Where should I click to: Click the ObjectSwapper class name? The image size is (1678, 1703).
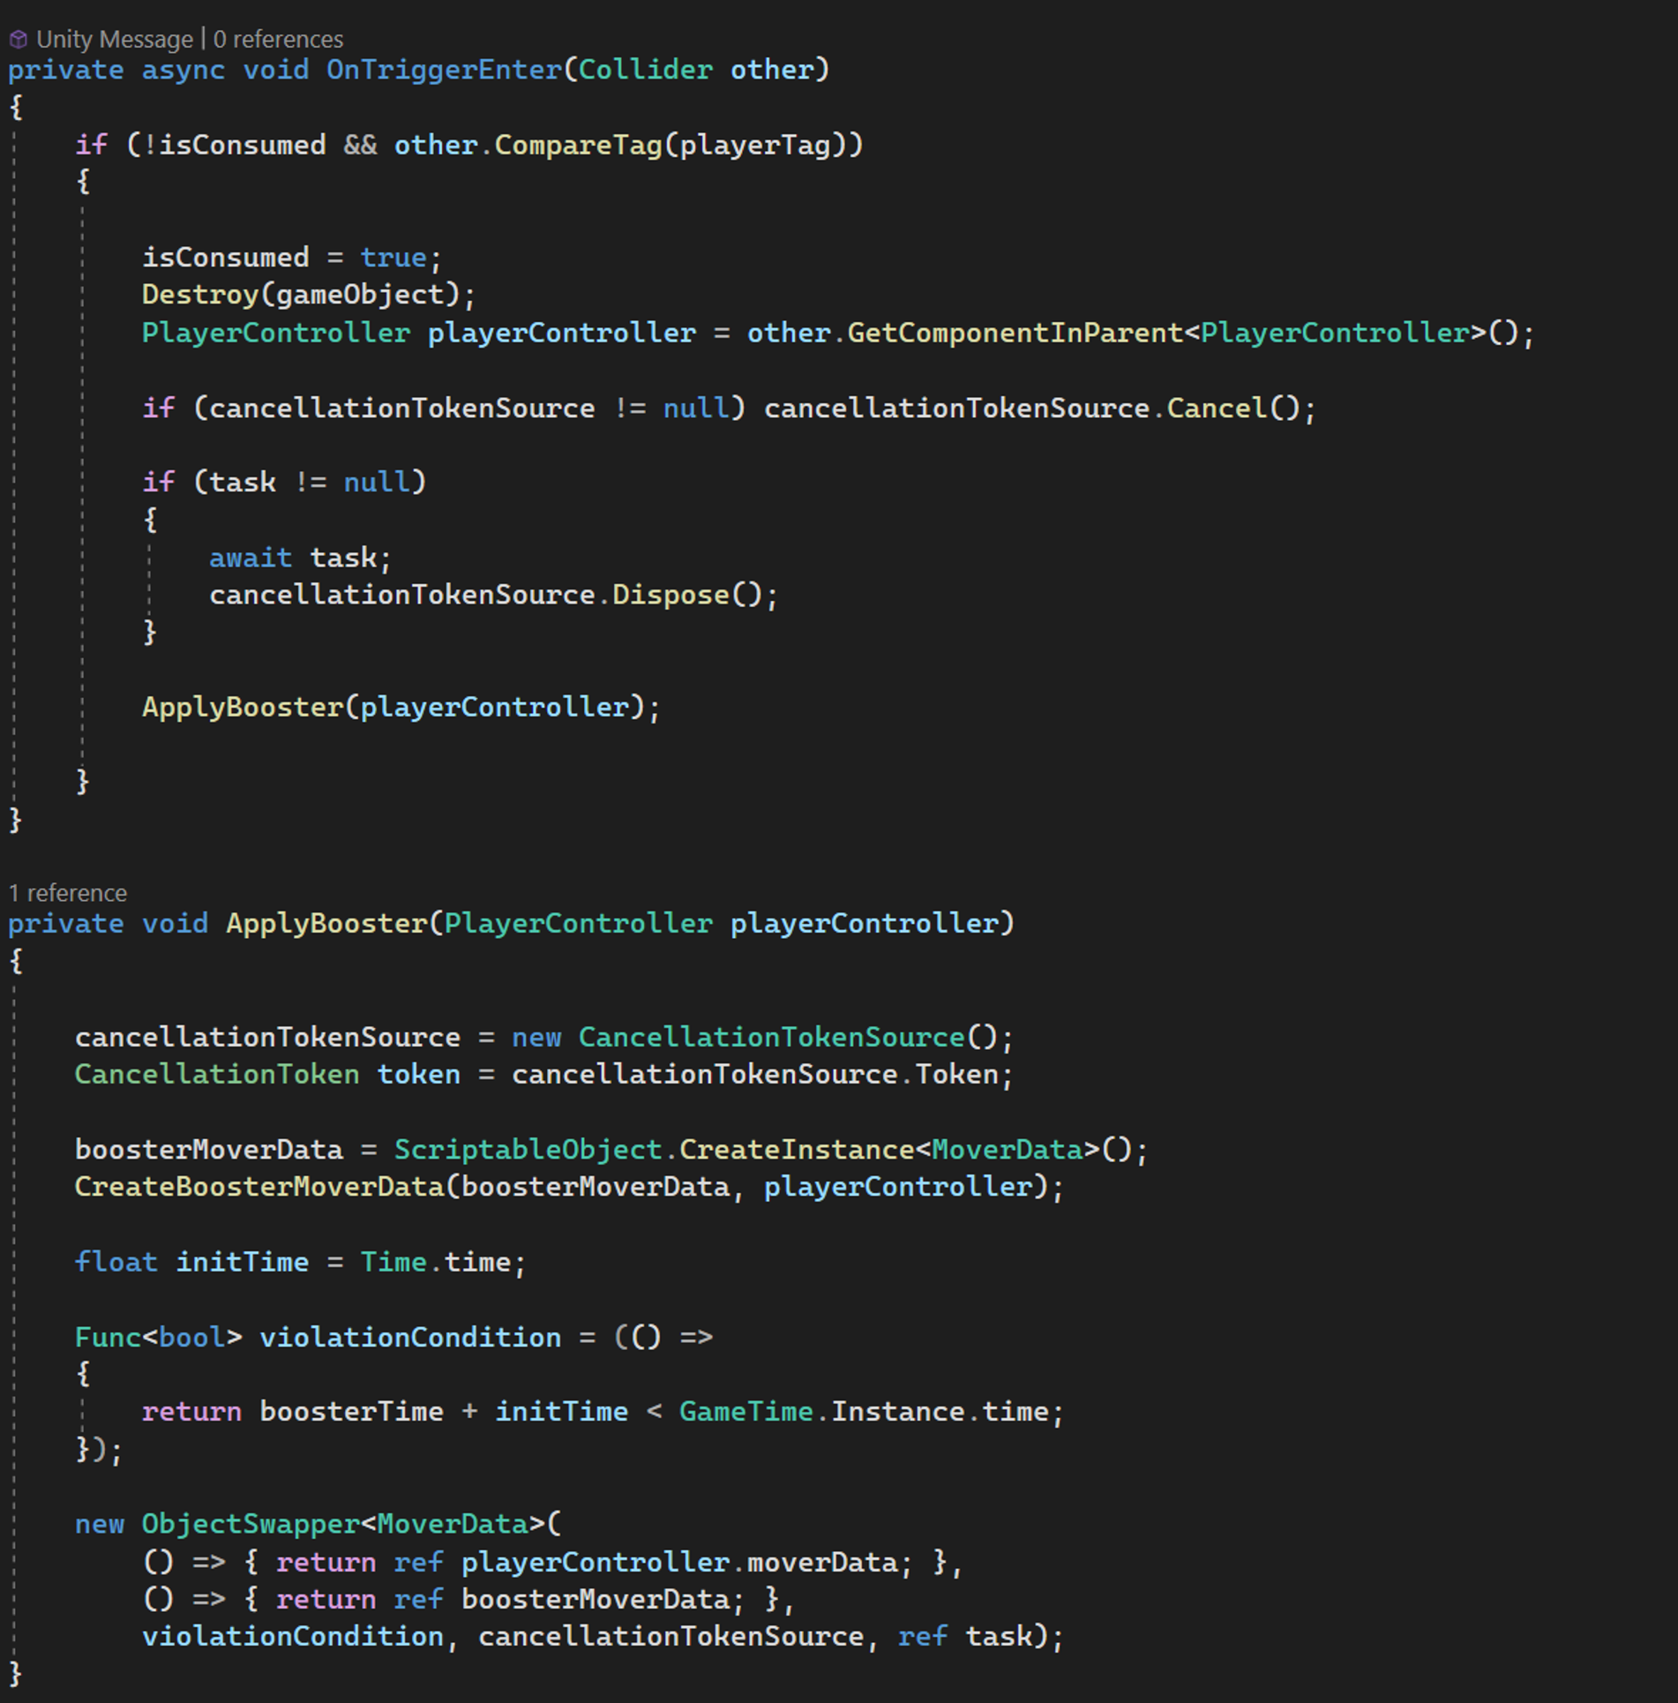251,1524
